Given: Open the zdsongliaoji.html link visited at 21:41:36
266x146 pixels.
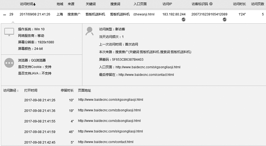Looking at the screenshot, I should (109, 110).
